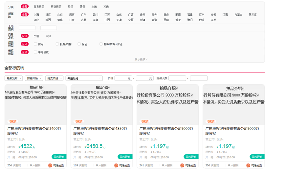Open the 拍卖阶段 dropdown
The height and width of the screenshot is (170, 284).
(x=54, y=78)
